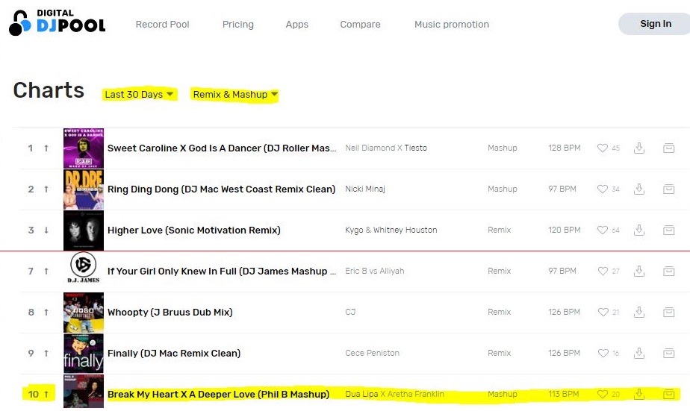Add Finally remix to crate

click(x=669, y=353)
